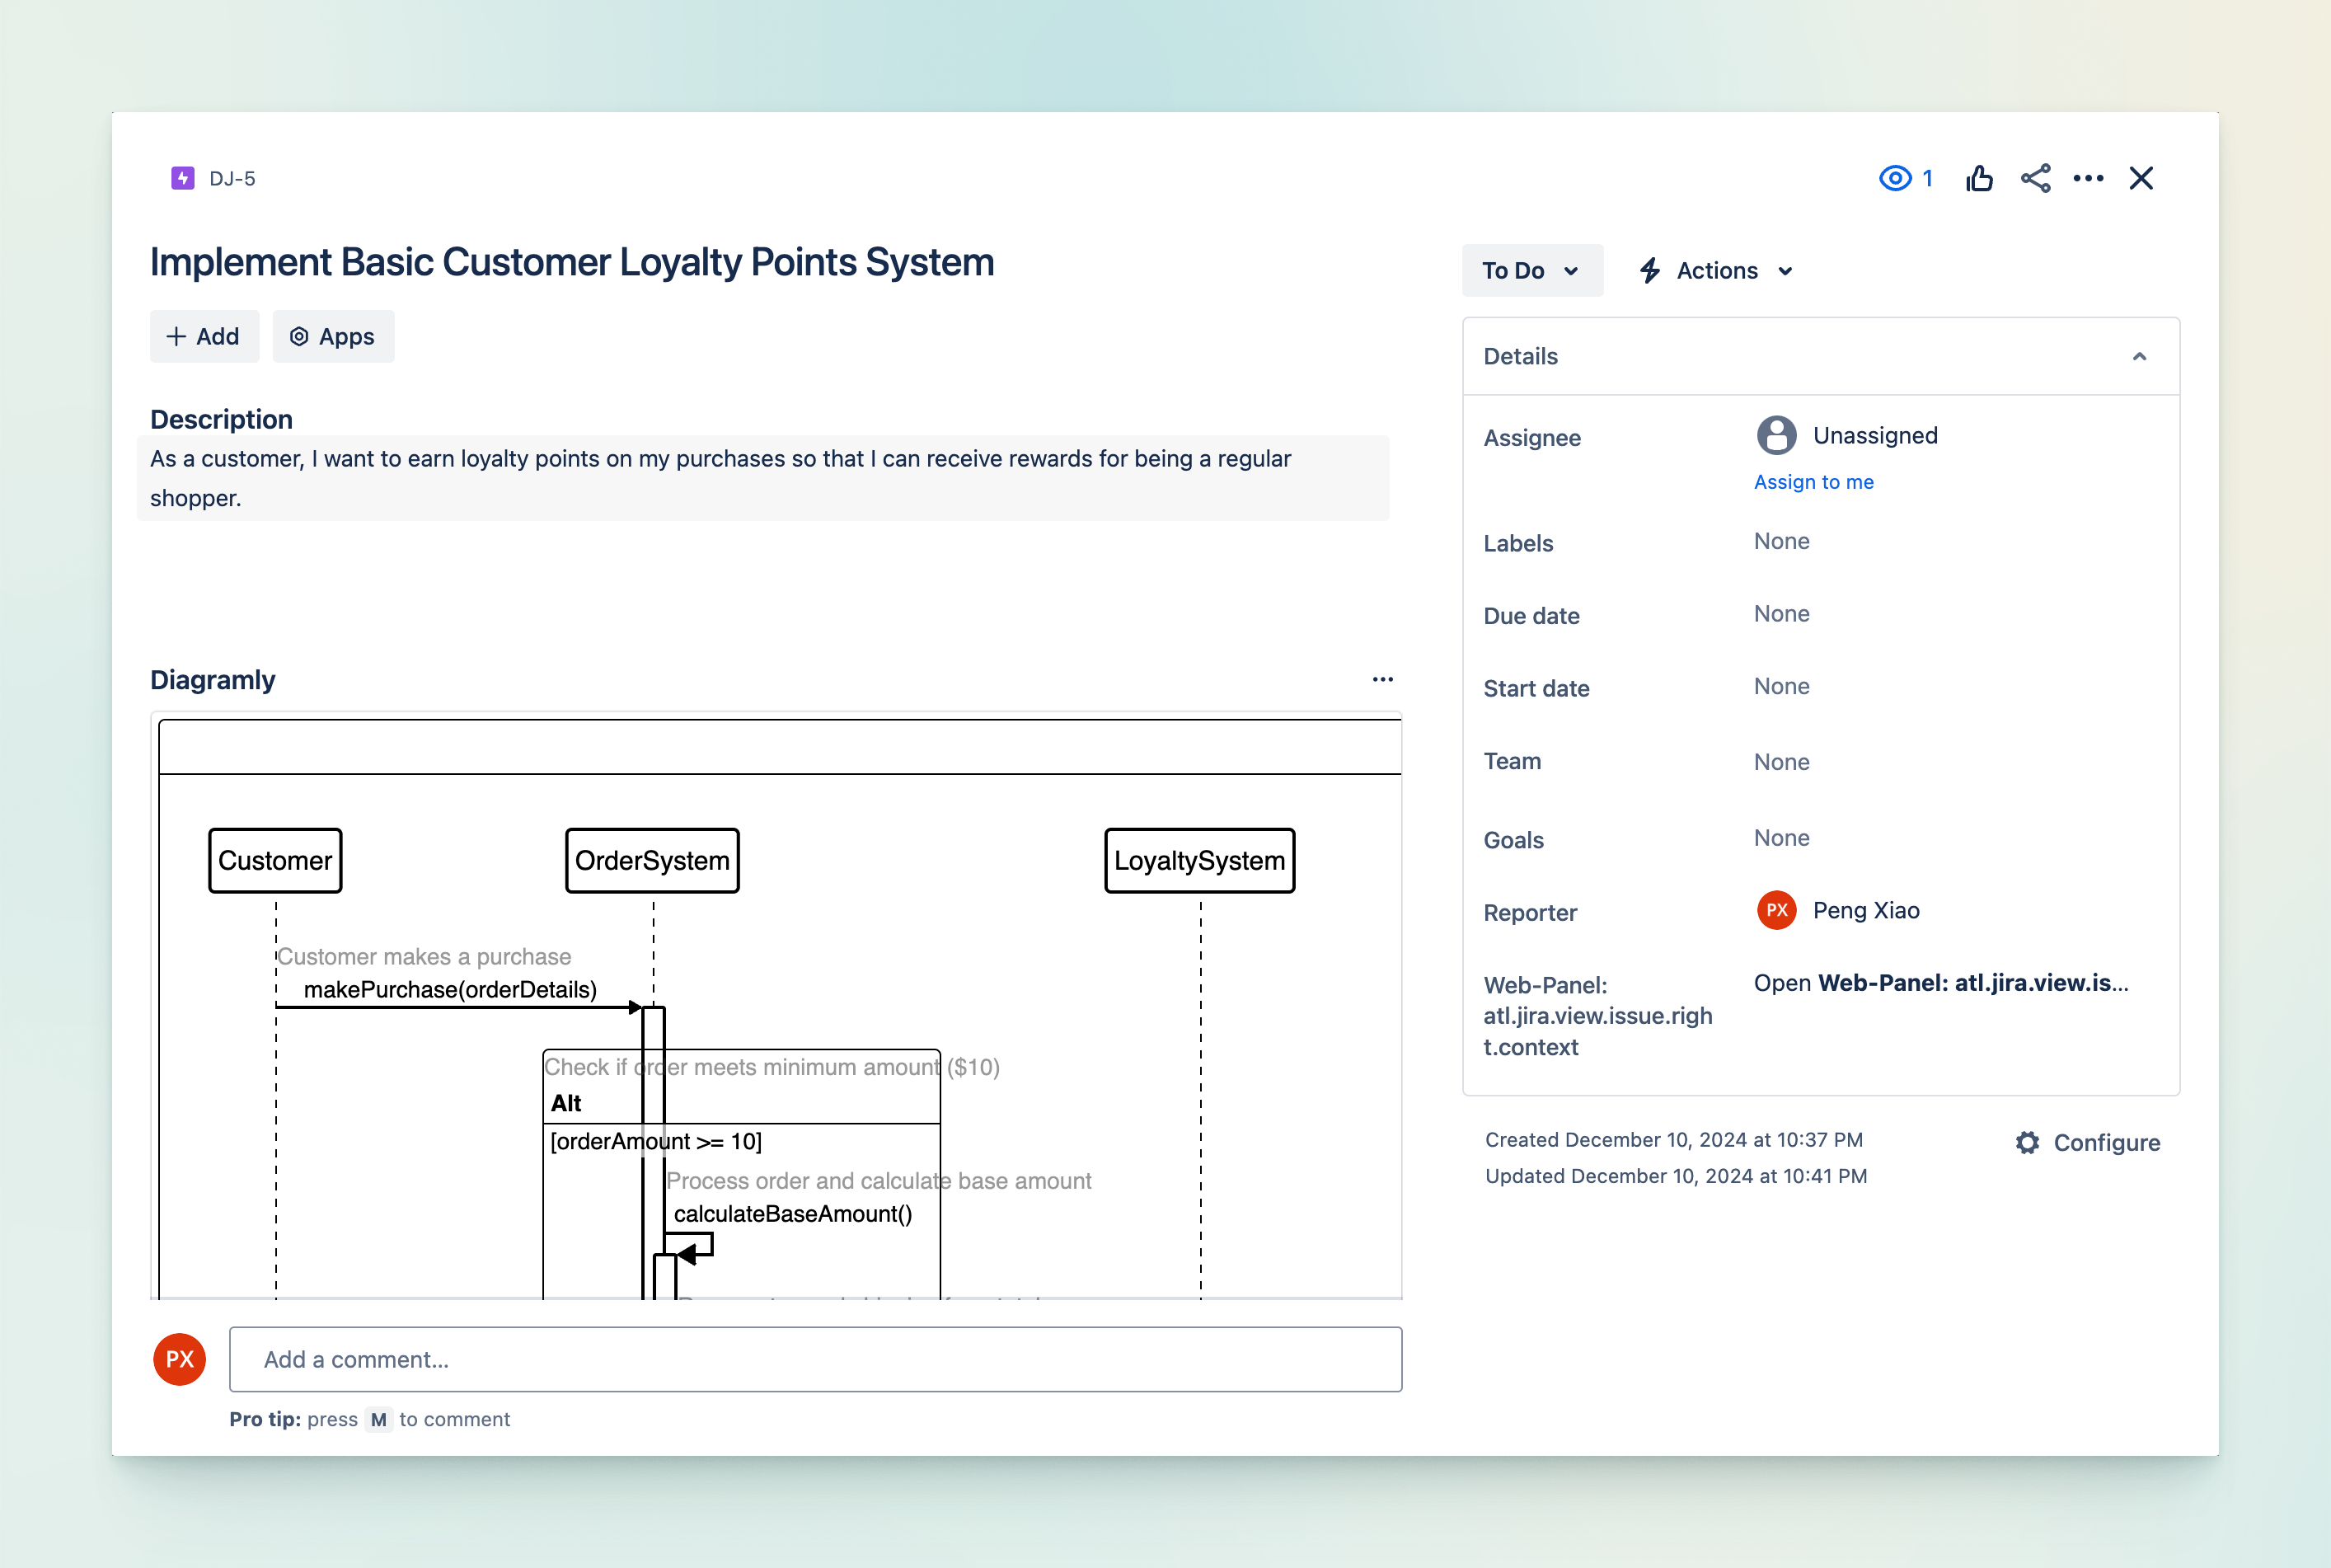Open the Diagramly panel ellipsis menu

pyautogui.click(x=1382, y=680)
